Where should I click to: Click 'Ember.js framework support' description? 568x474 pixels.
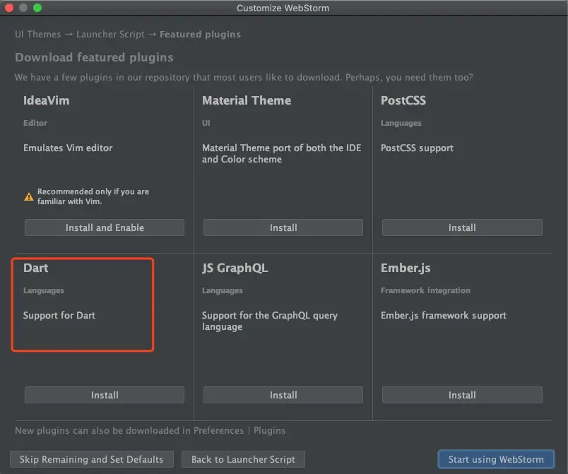tap(444, 315)
